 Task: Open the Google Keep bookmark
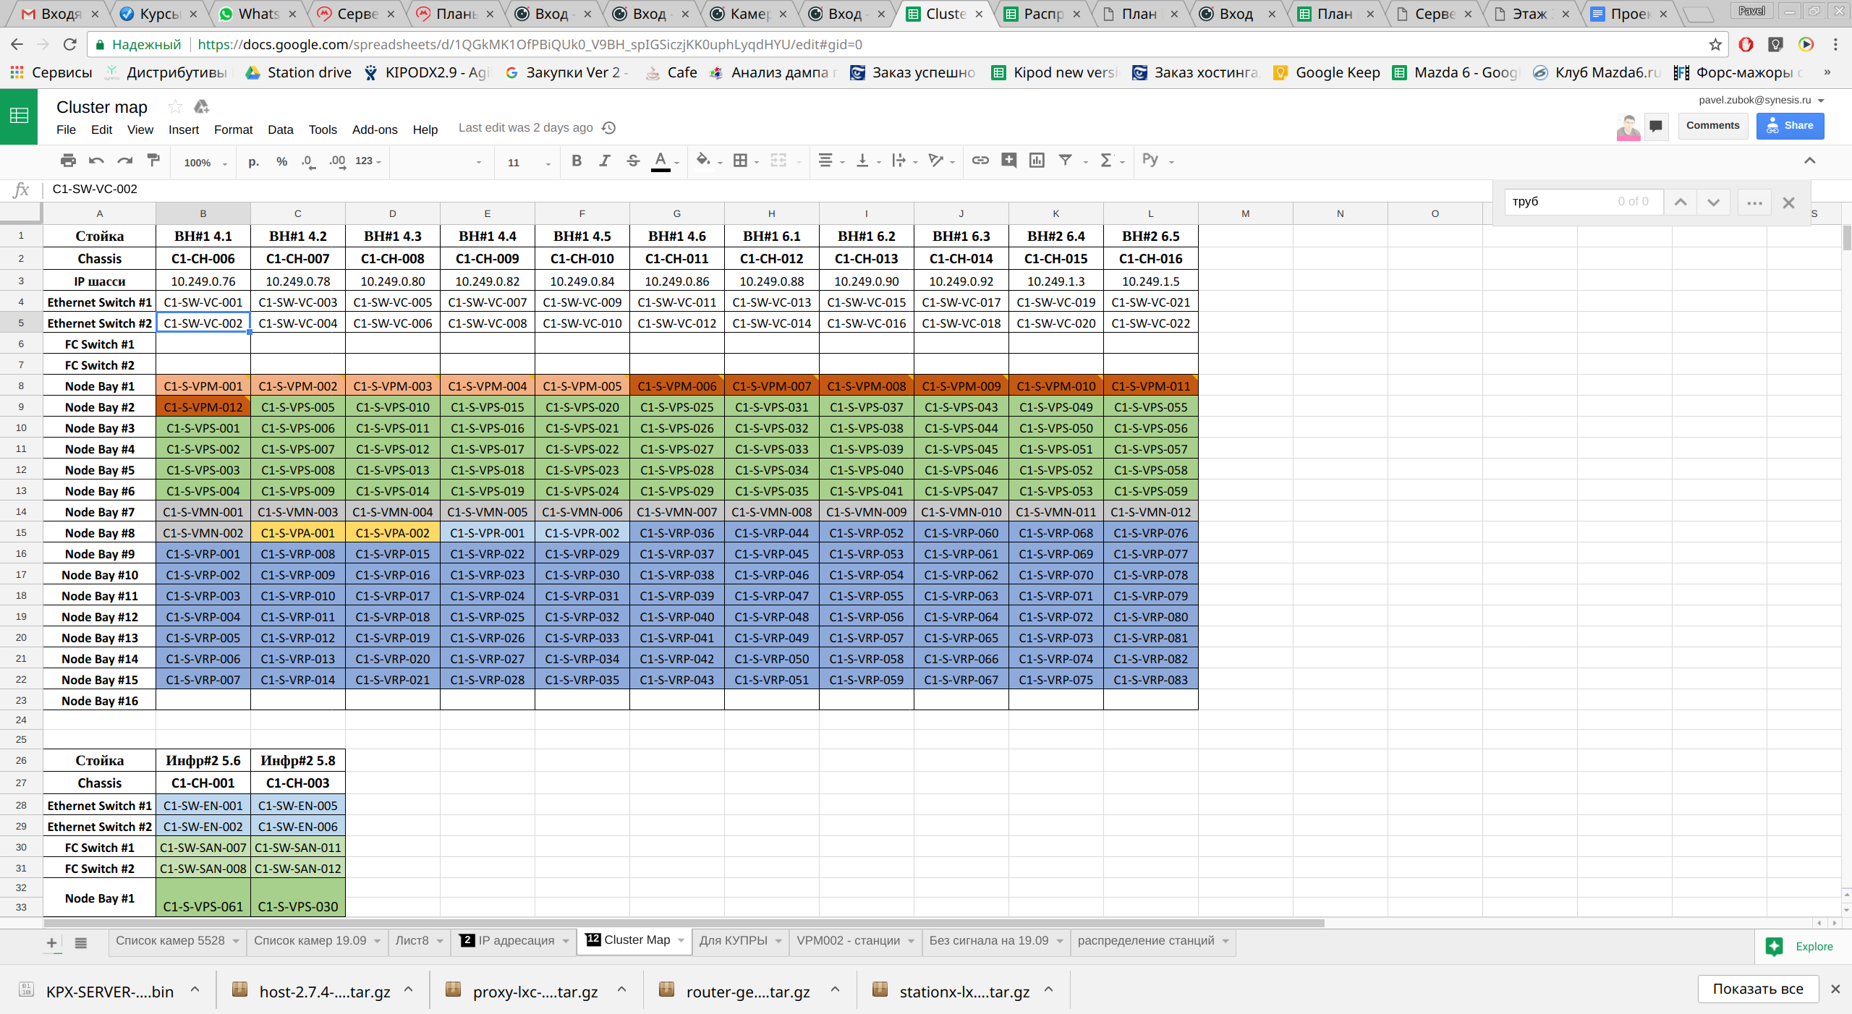coord(1327,72)
